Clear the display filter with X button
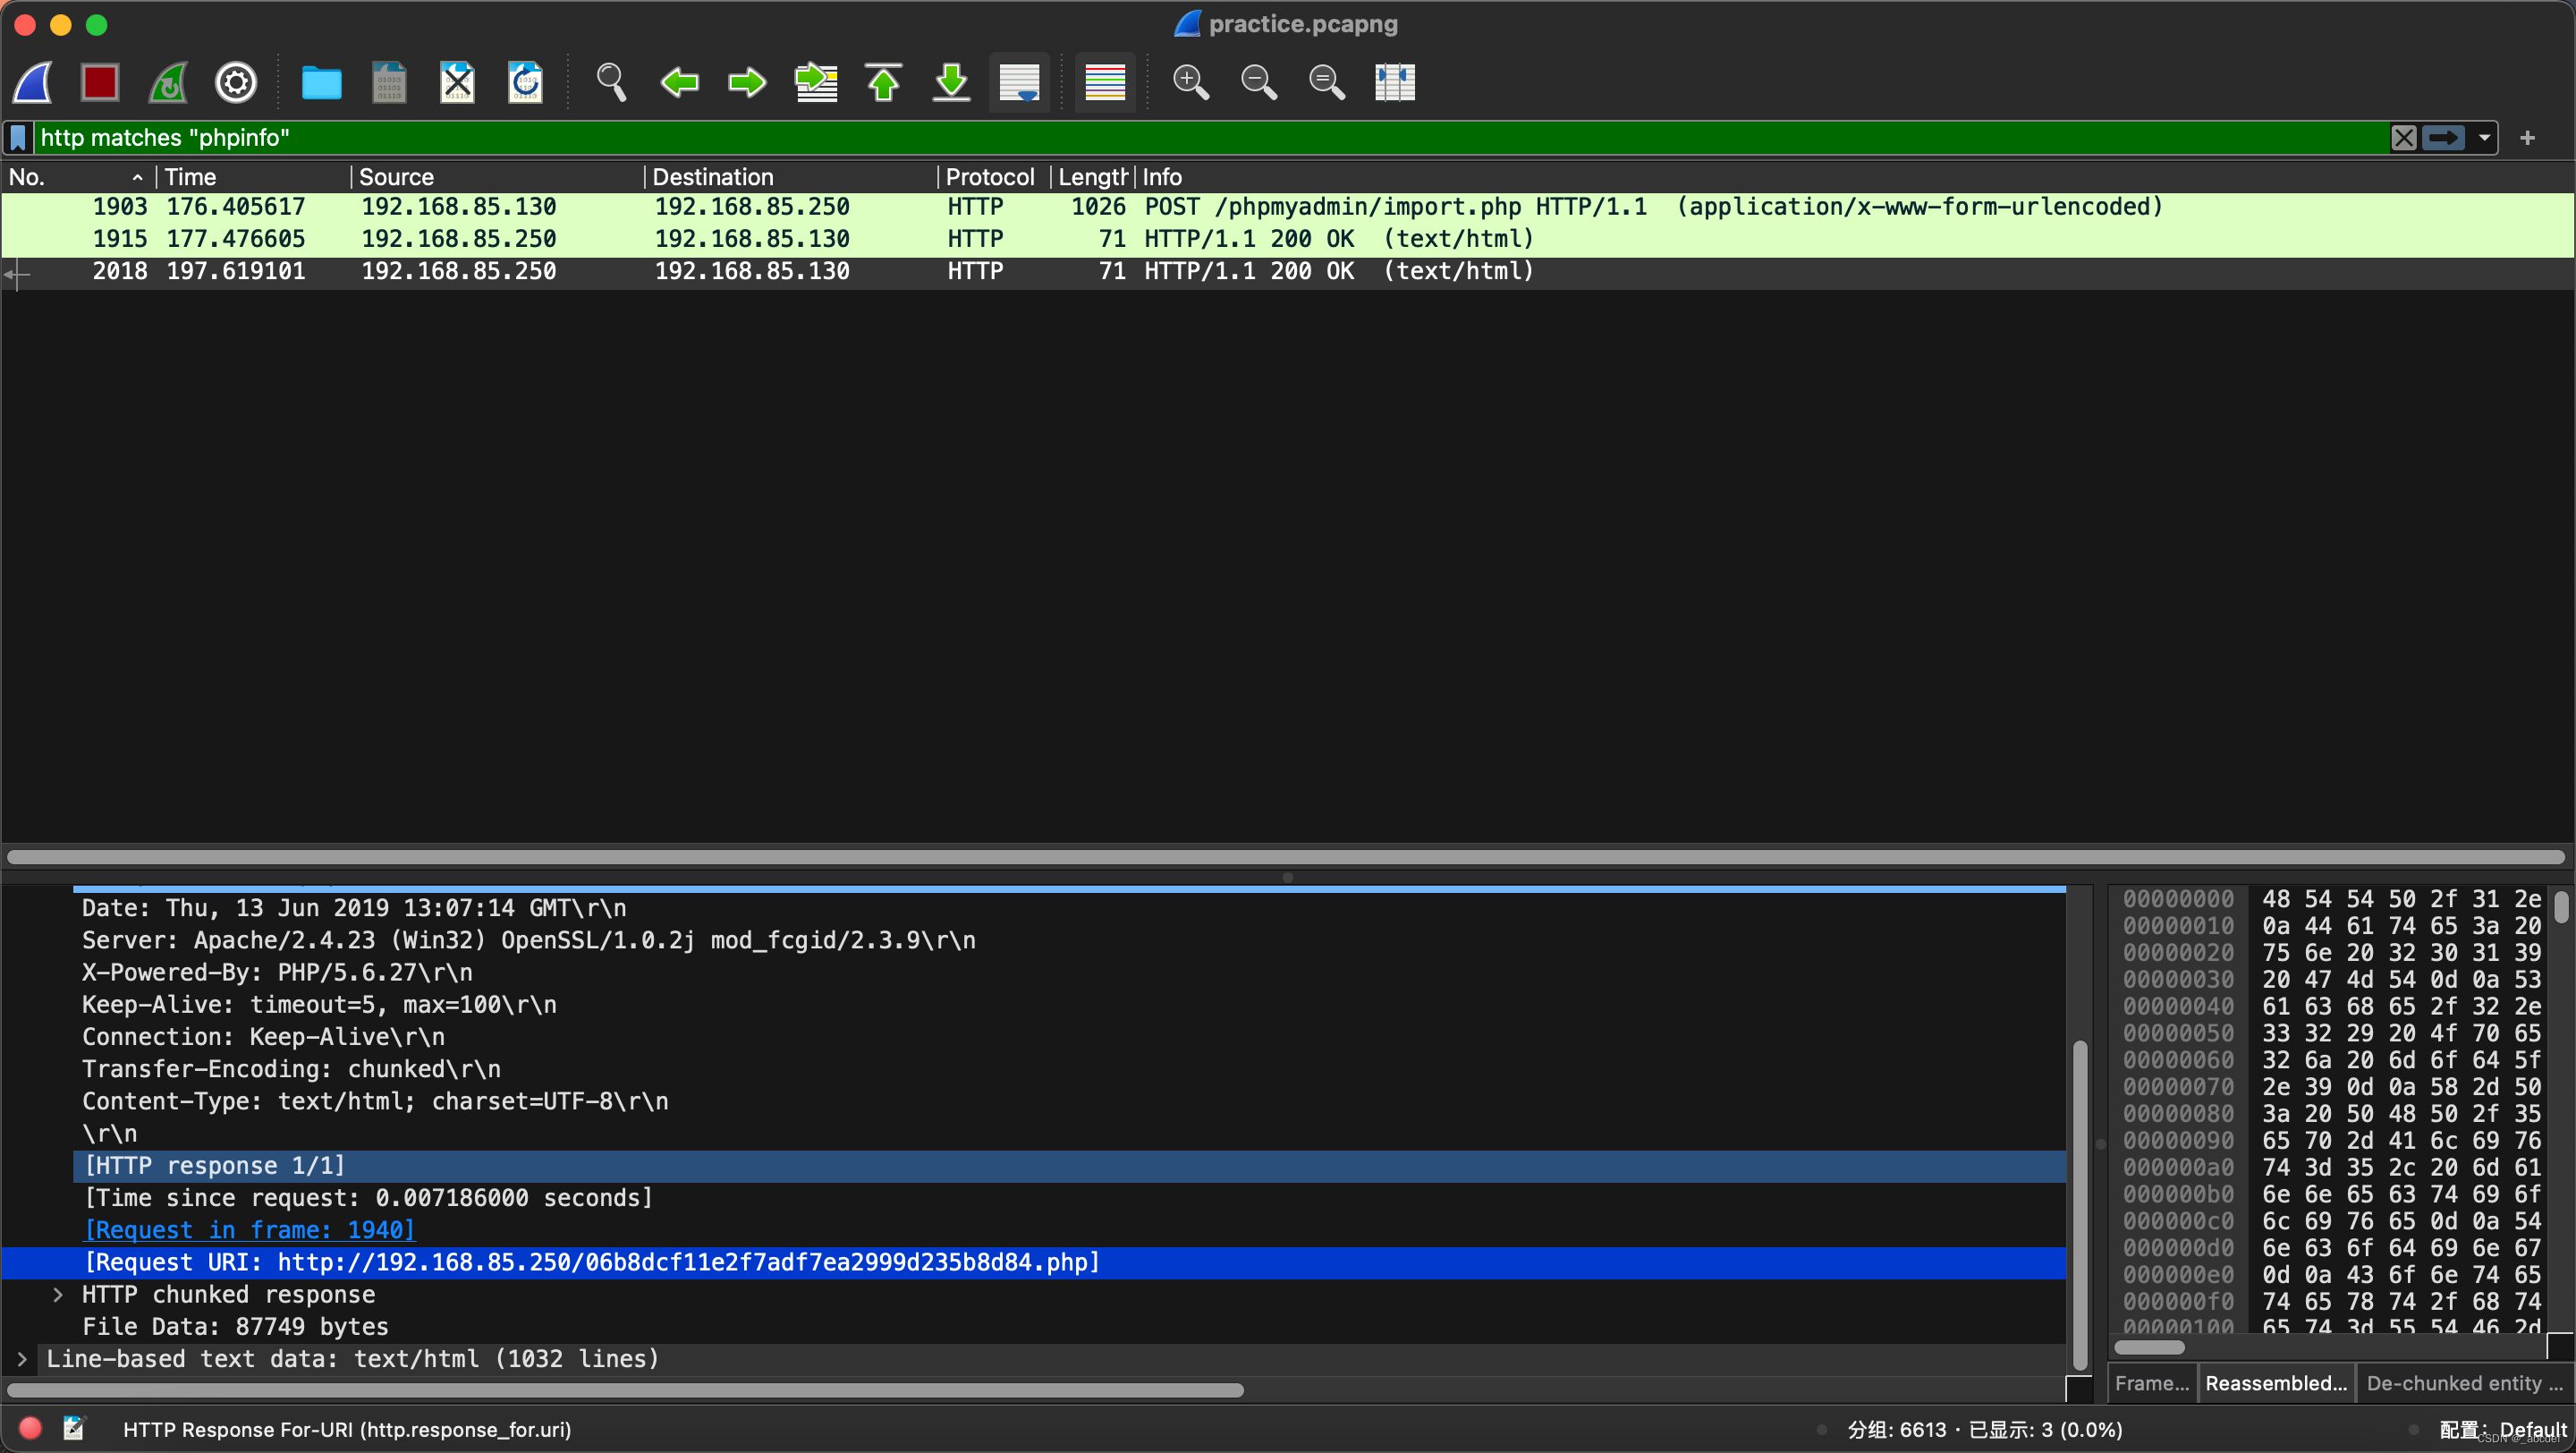Viewport: 2576px width, 1453px height. [x=2403, y=138]
